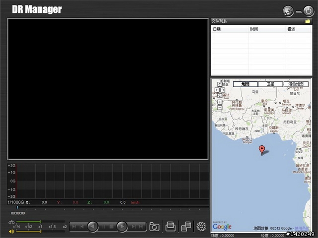
Task: Open folder icon in the file list header
Action: coord(308,21)
